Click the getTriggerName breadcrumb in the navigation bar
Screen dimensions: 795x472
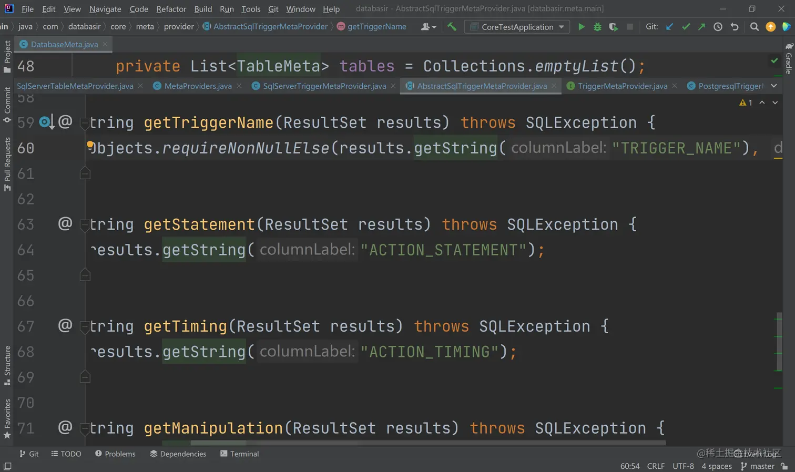[372, 27]
